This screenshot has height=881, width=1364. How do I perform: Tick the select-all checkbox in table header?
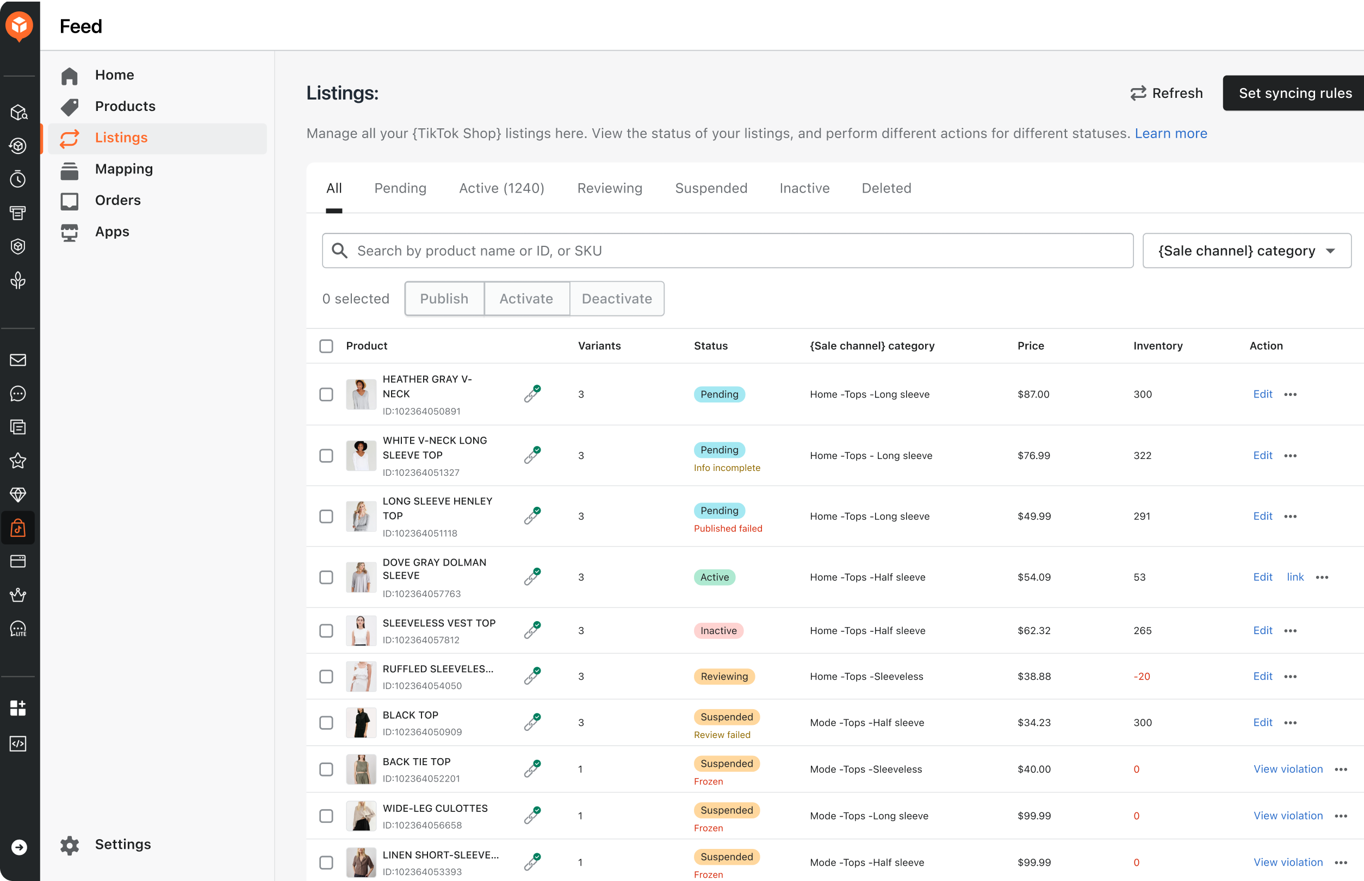point(326,345)
